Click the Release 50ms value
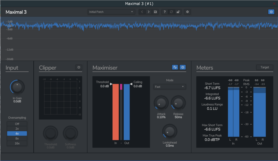Image resolution: width=278 pixels, height=161 pixels. 178,117
